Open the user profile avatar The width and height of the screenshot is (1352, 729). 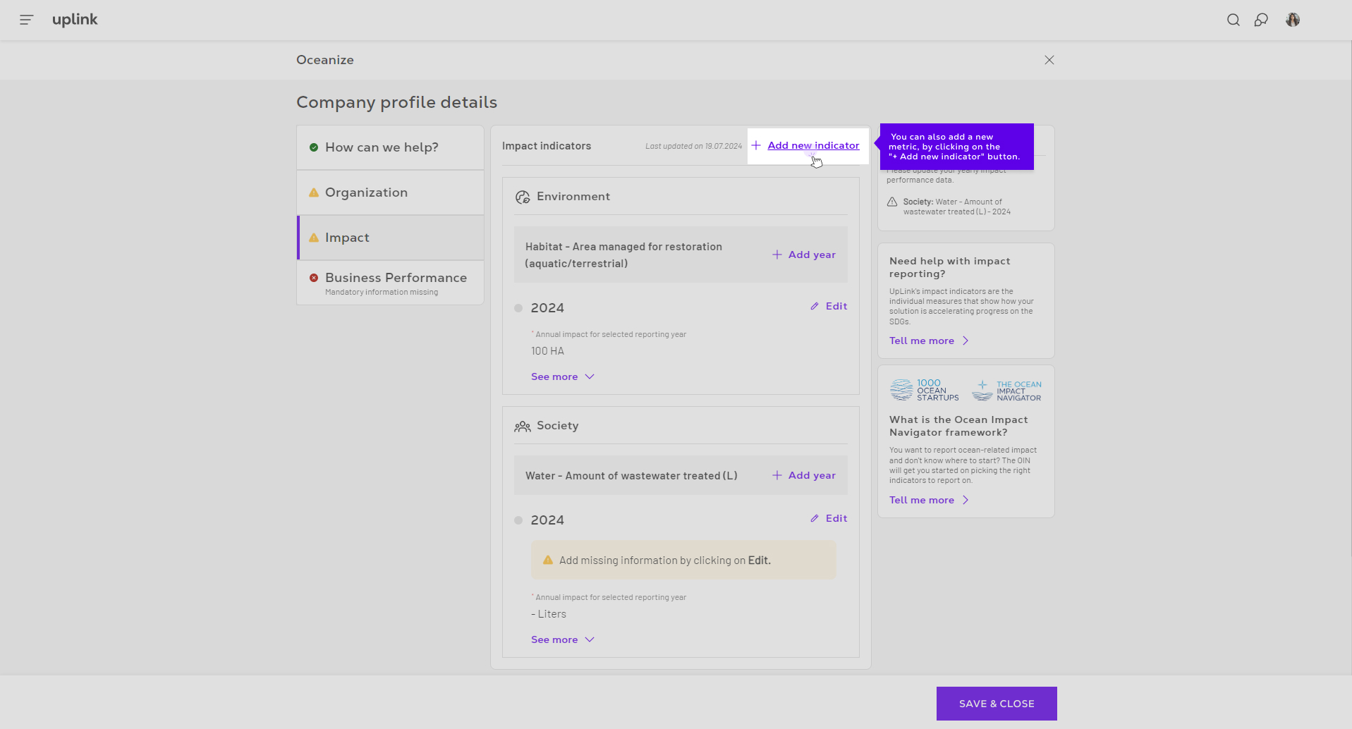coord(1292,20)
